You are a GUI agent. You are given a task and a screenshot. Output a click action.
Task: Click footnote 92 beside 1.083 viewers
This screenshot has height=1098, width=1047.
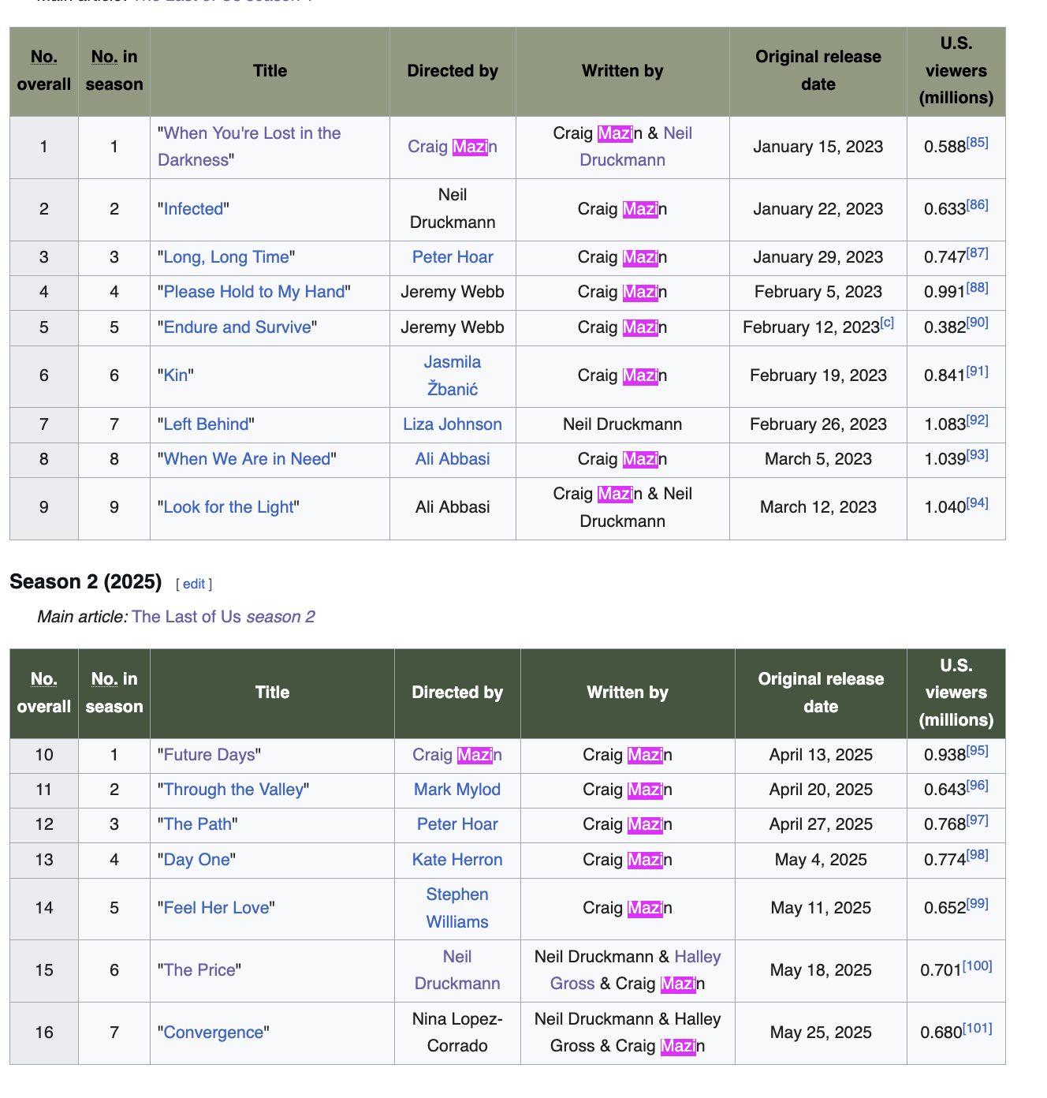pos(978,420)
